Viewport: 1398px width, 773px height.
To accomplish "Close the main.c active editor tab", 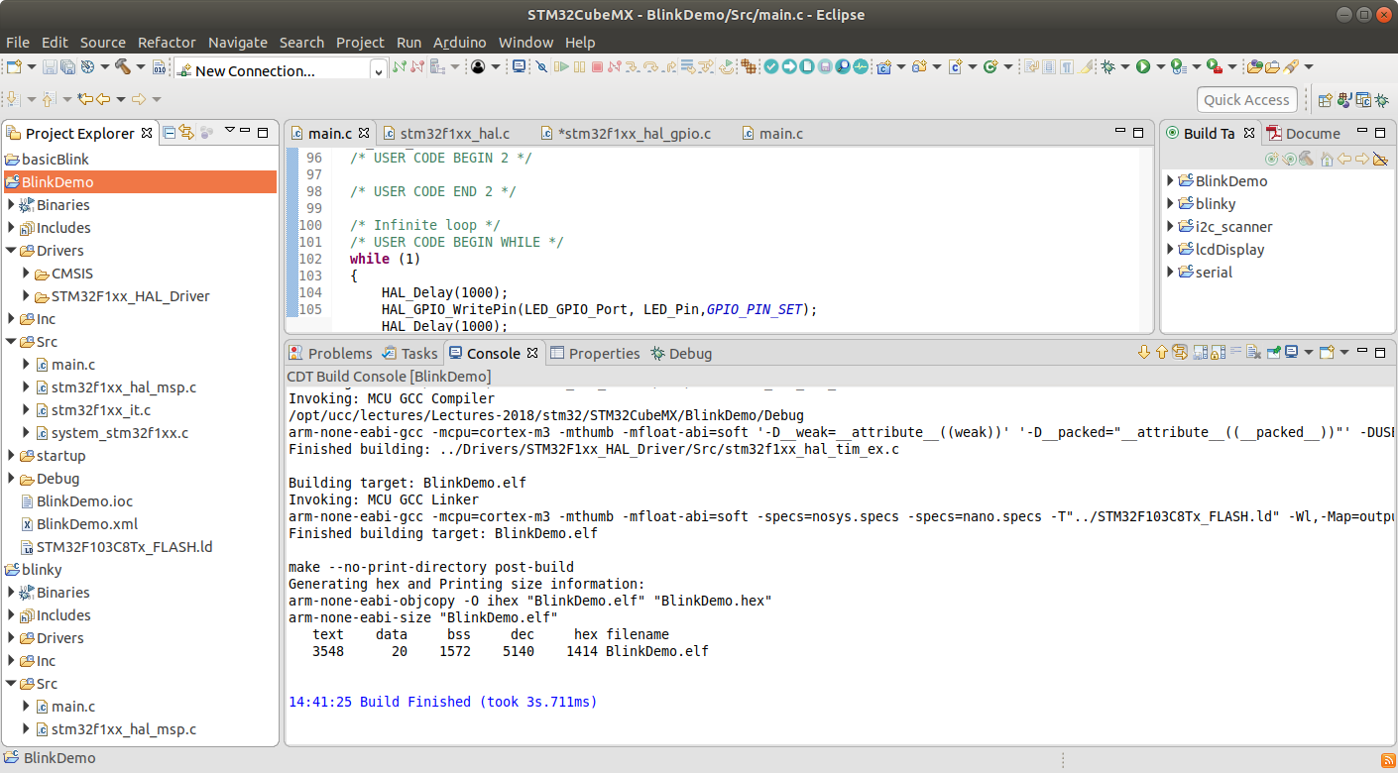I will pyautogui.click(x=364, y=132).
